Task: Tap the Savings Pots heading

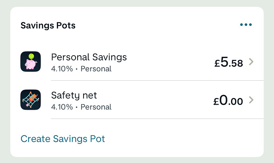Action: pos(48,25)
